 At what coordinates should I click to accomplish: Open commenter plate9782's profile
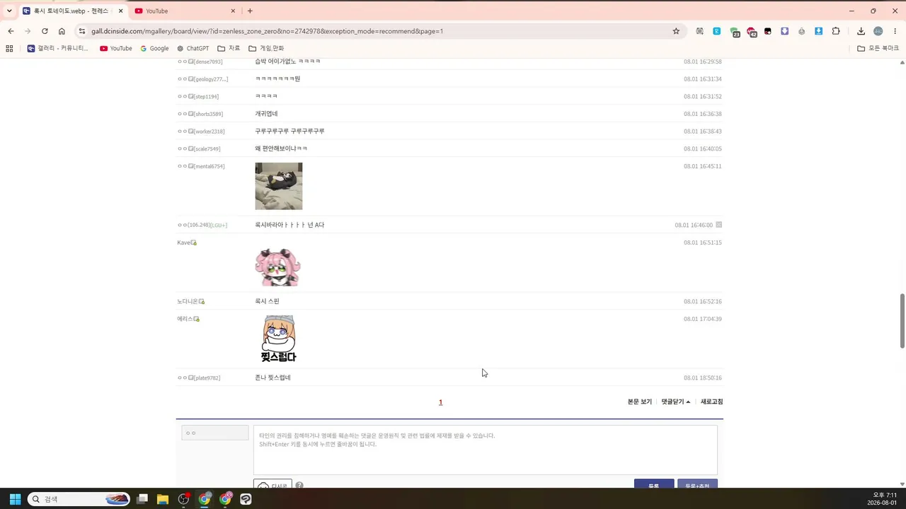point(199,378)
